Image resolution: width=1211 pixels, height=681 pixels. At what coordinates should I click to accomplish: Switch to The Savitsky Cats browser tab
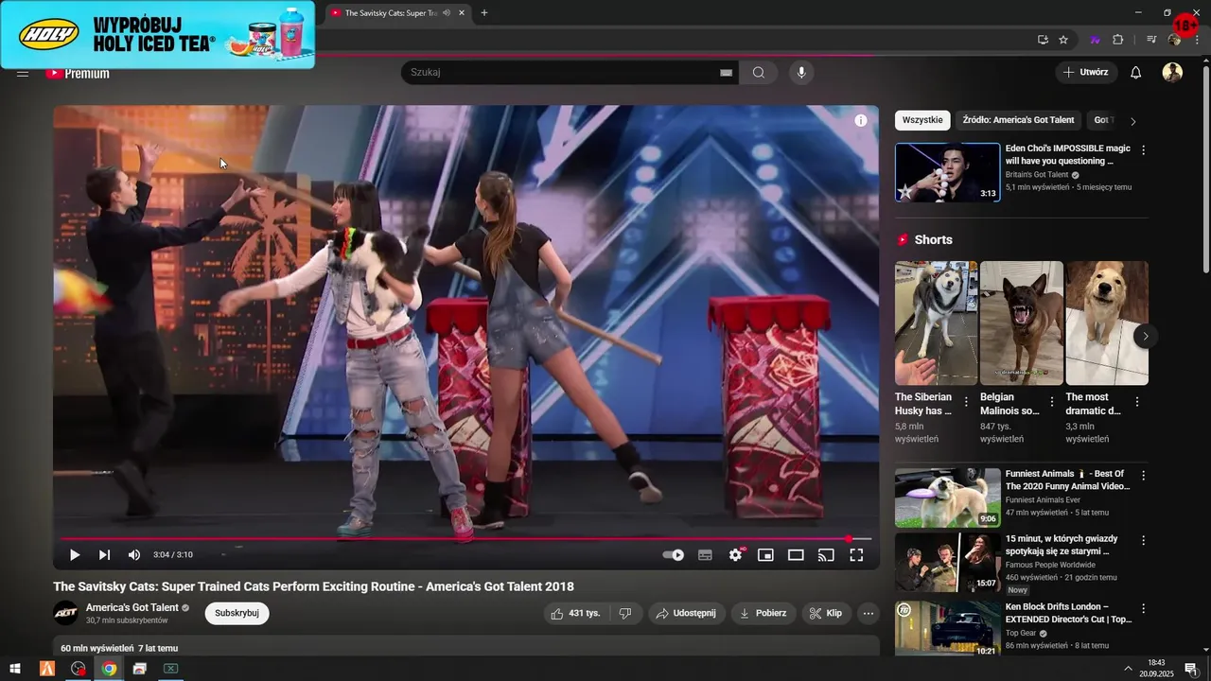[x=397, y=13]
